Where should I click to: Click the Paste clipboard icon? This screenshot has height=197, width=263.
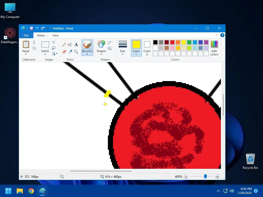pyautogui.click(x=26, y=44)
